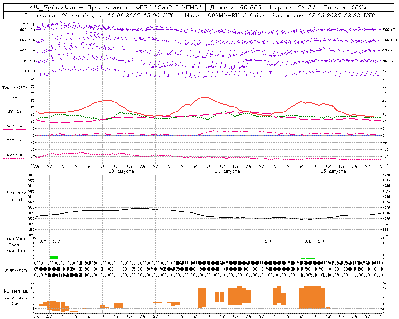Click the 1.2 precipitation amount value

tap(56, 241)
